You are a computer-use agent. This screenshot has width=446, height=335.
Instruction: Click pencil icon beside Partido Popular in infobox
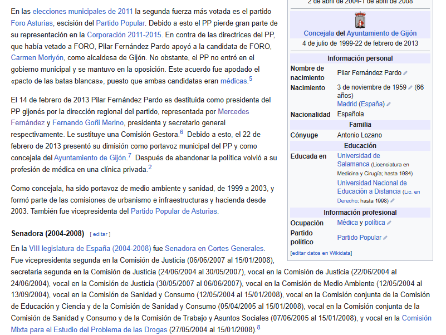click(385, 238)
